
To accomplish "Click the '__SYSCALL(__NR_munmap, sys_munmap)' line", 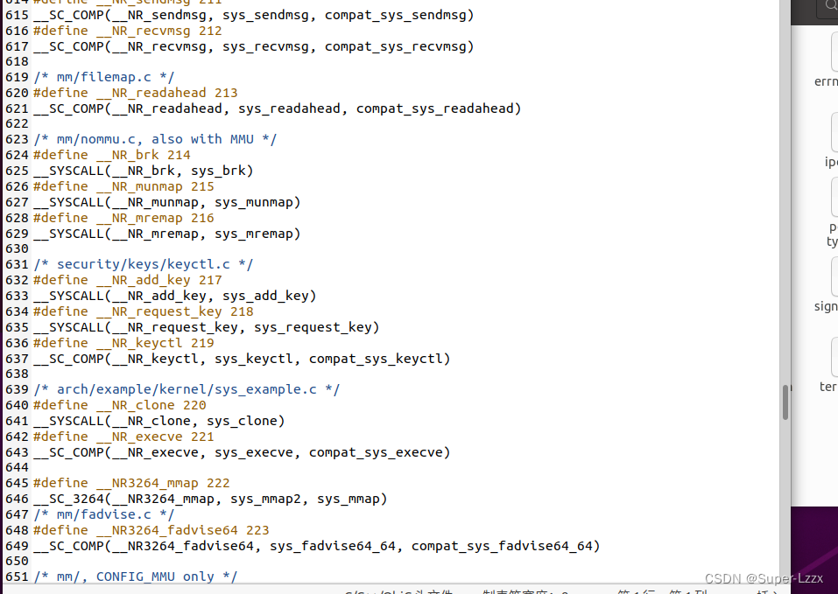I will point(166,202).
